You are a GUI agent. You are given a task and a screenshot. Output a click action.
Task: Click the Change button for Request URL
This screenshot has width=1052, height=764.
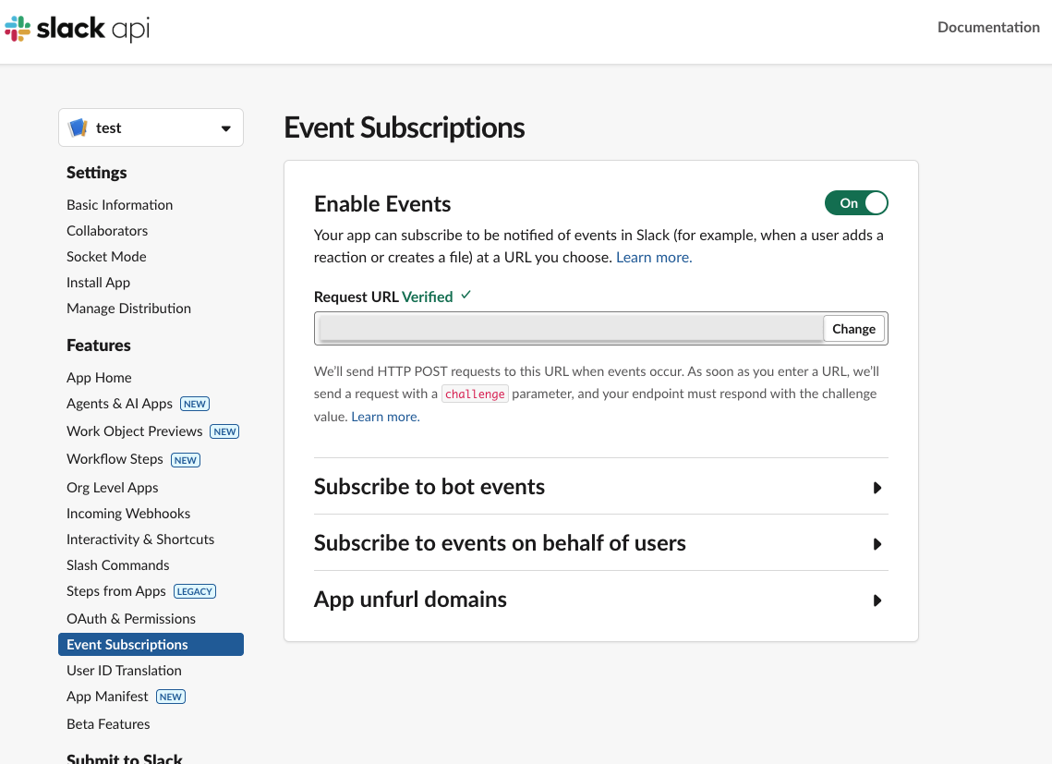pyautogui.click(x=853, y=329)
